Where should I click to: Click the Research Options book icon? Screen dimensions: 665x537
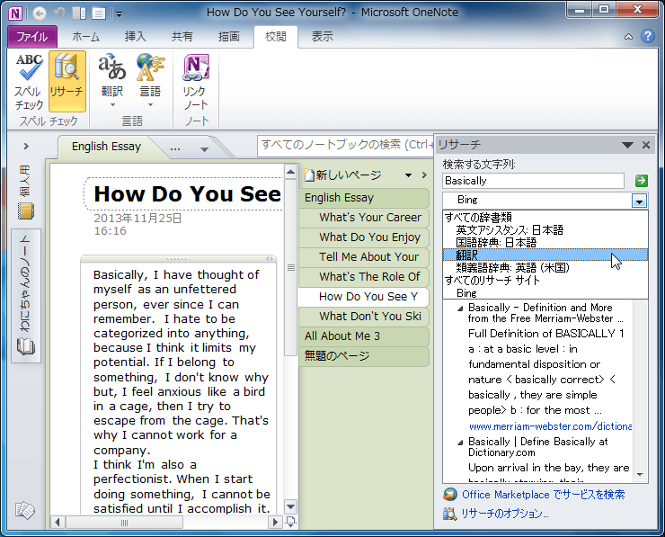[450, 514]
